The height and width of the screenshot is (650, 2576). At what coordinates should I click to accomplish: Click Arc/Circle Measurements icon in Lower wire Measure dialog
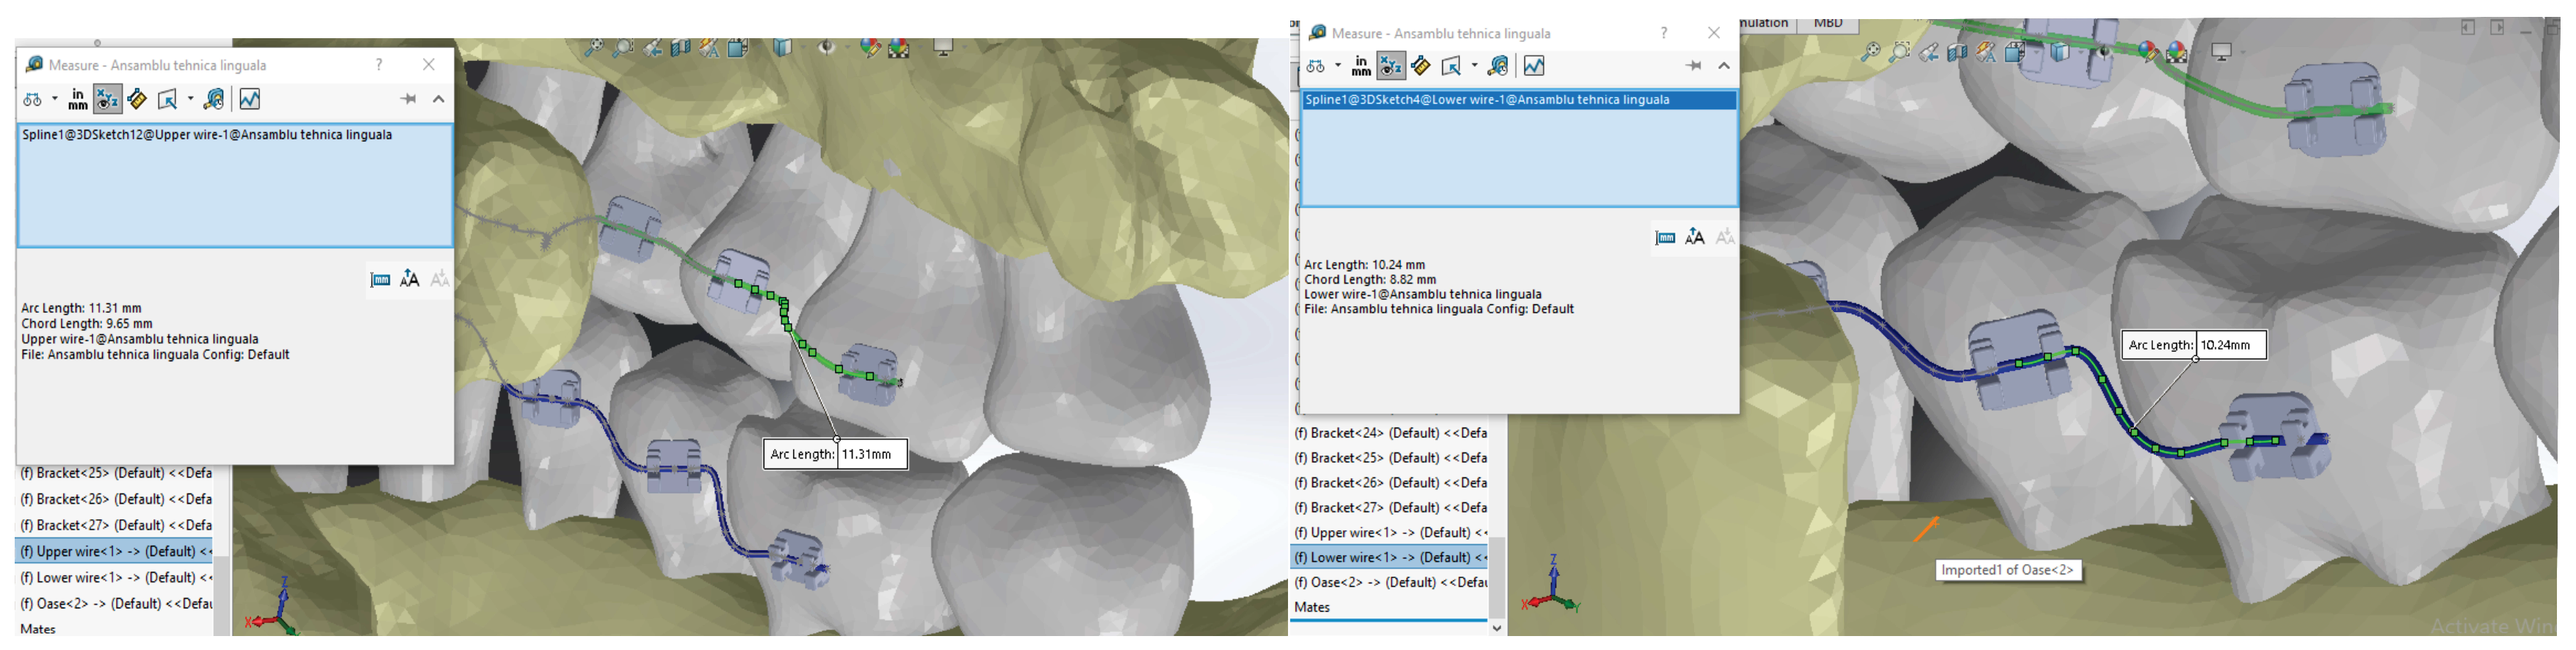point(1316,66)
